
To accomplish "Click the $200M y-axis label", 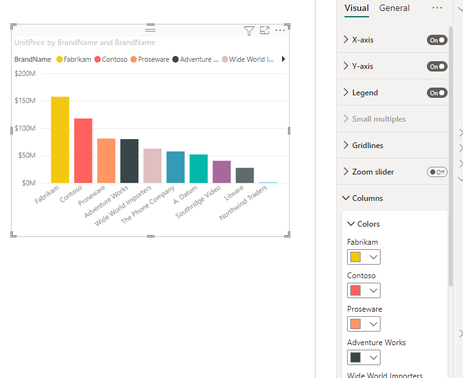I will 25,73.
